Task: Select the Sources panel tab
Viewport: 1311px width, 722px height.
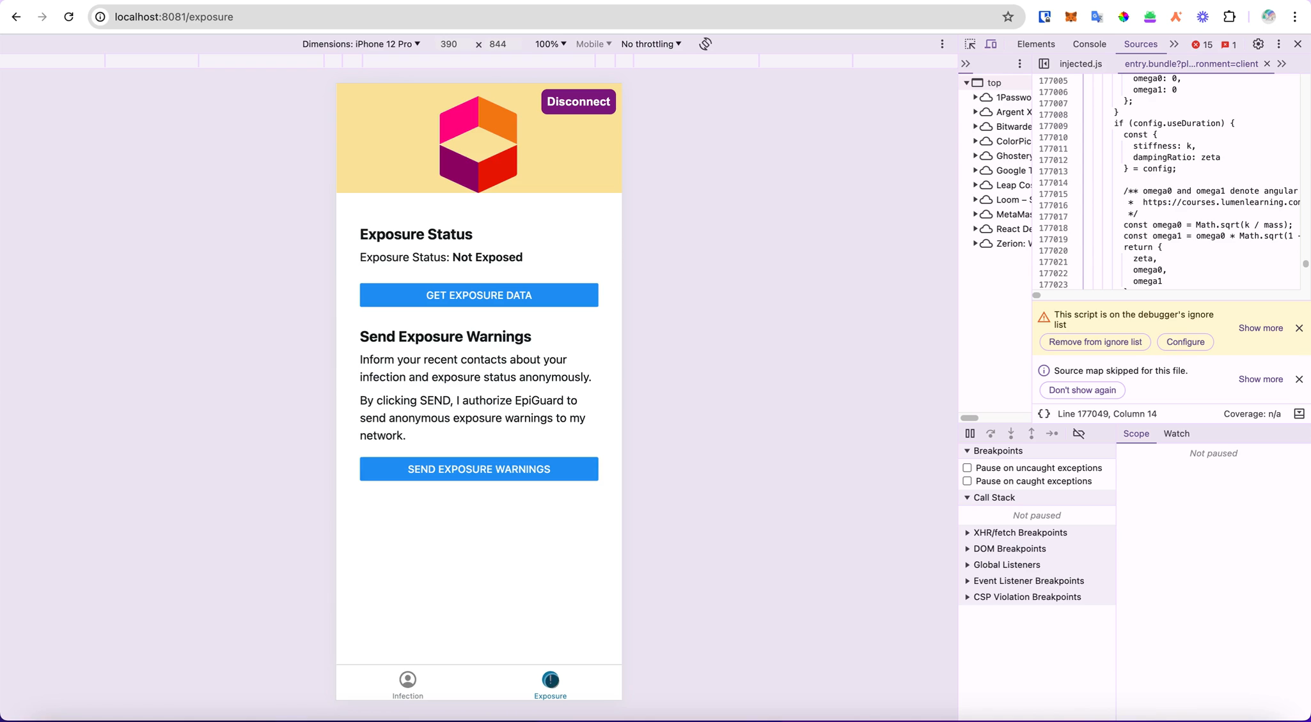Action: (x=1140, y=44)
